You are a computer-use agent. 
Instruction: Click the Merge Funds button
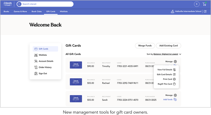click(x=145, y=46)
